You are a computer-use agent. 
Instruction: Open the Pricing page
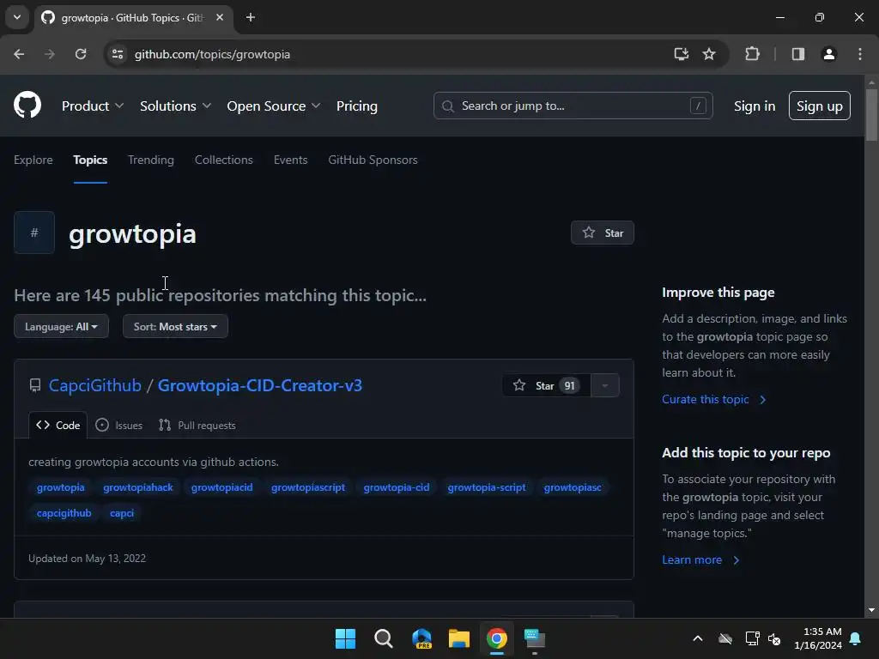(356, 106)
